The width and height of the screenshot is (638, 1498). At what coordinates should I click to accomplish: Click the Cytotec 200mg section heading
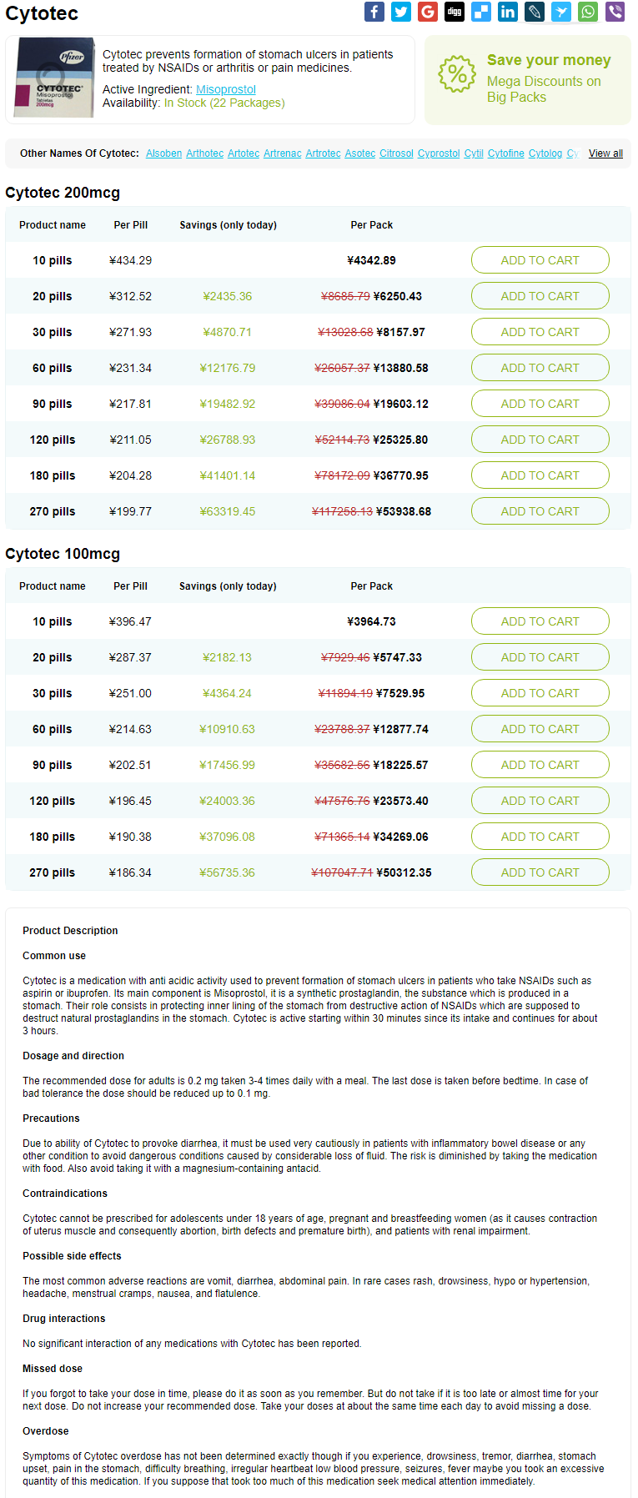point(63,193)
